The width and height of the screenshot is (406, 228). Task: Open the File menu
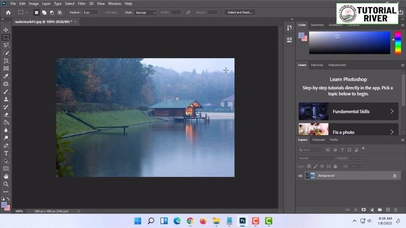pyautogui.click(x=13, y=4)
